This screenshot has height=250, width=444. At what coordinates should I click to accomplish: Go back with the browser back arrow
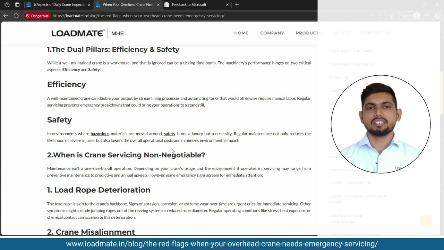6,16
